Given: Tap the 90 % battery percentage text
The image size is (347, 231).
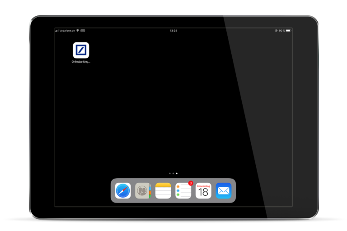Looking at the screenshot, I should (282, 31).
